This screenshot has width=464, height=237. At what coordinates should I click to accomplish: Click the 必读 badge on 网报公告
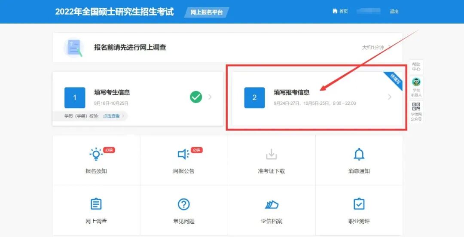(x=196, y=150)
